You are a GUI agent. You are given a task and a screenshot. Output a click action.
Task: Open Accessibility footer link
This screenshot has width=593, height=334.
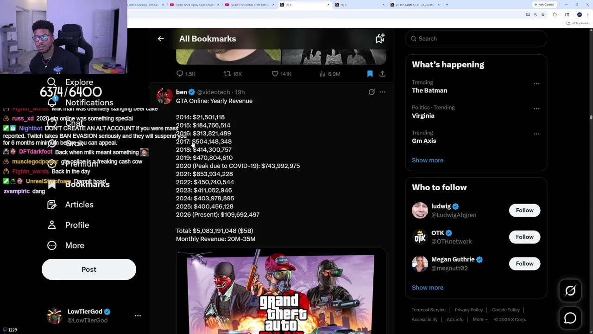click(424, 320)
